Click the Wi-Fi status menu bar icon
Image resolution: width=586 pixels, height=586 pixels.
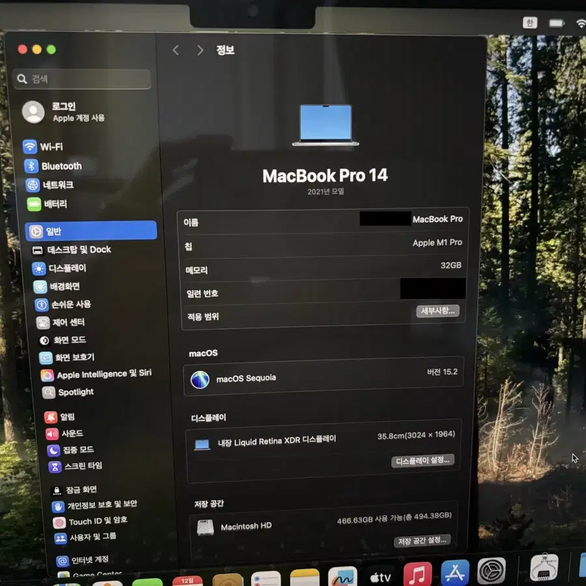pyautogui.click(x=581, y=23)
